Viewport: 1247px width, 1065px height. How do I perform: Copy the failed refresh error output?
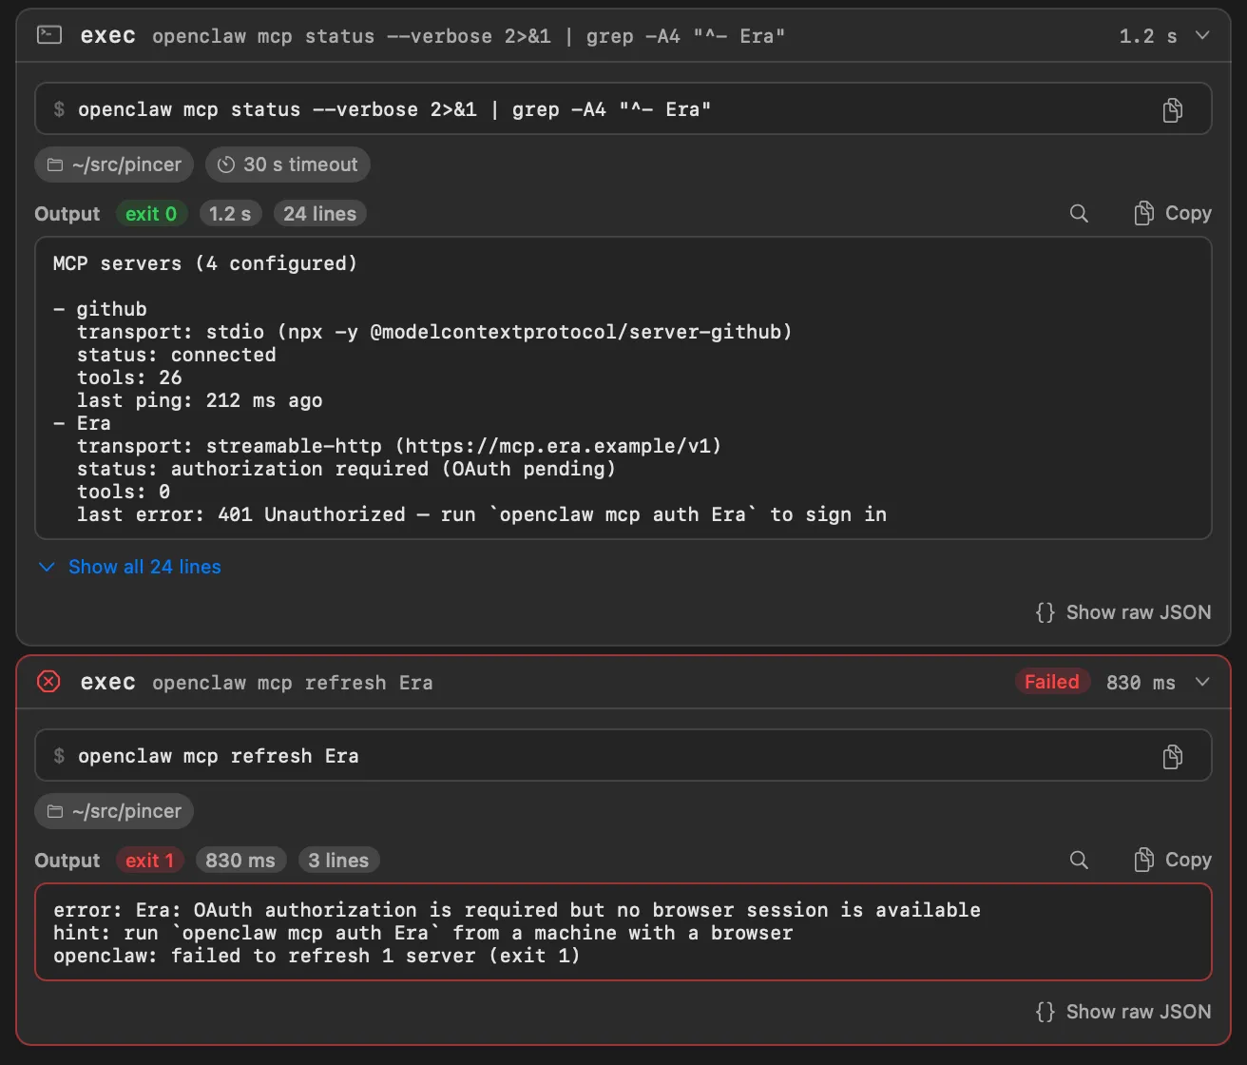(x=1173, y=860)
